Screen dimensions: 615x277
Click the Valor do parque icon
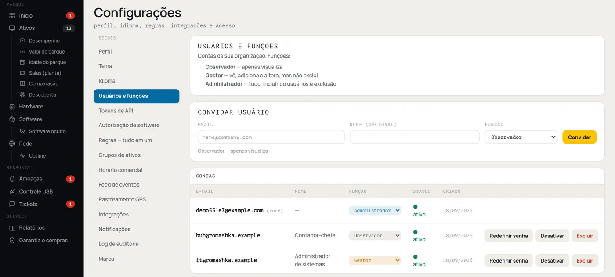click(x=23, y=51)
